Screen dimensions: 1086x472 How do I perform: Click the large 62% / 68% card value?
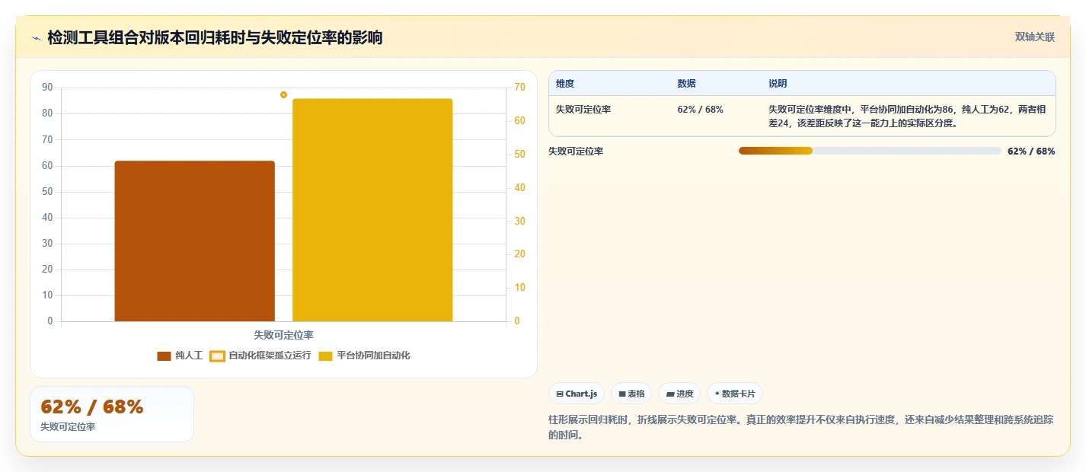tap(92, 407)
